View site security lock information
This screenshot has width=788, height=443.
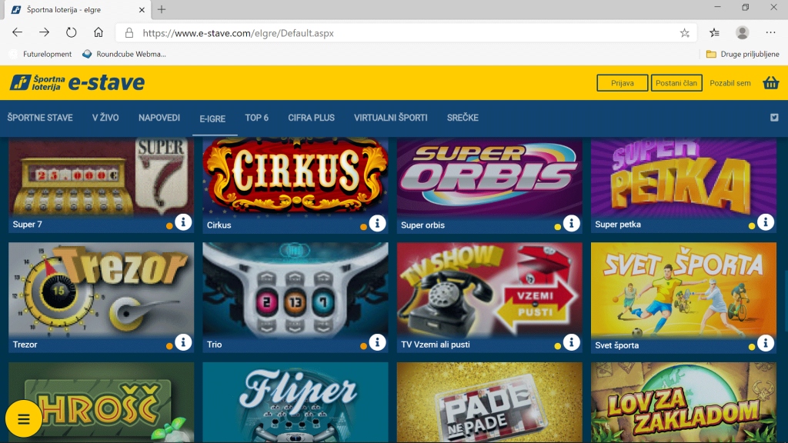pos(129,33)
